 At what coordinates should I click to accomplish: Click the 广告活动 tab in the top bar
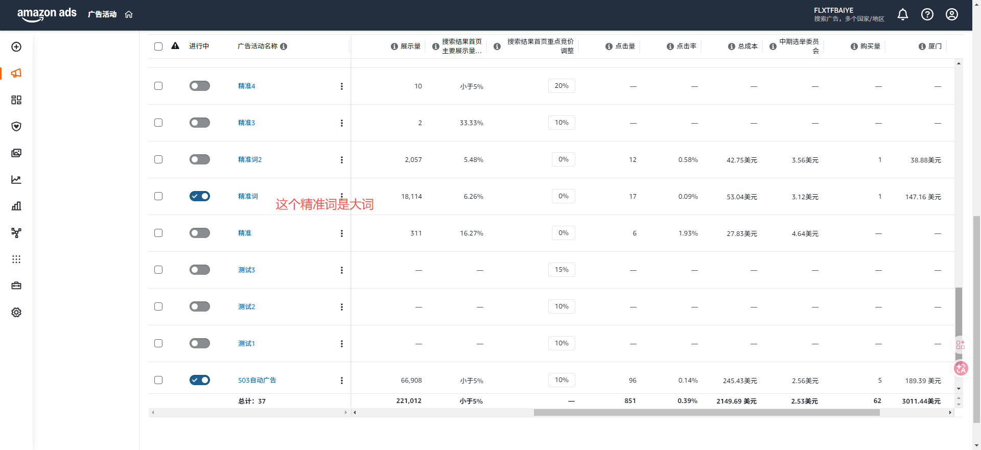102,14
